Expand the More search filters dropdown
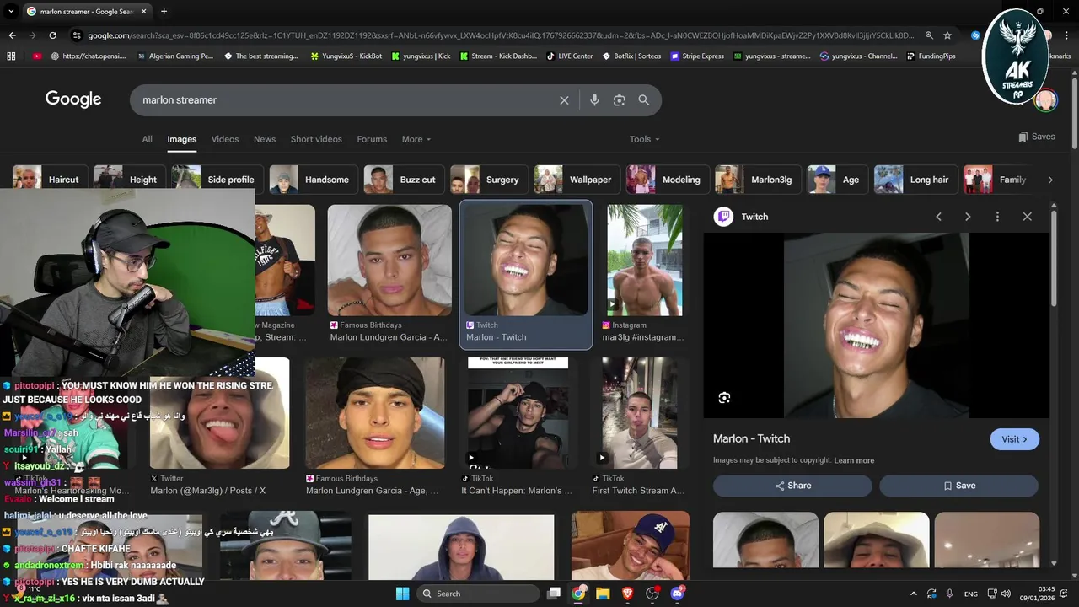 (x=416, y=139)
